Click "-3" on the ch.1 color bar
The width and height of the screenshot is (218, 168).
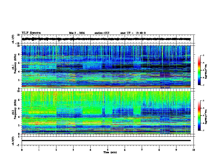coord(203,55)
